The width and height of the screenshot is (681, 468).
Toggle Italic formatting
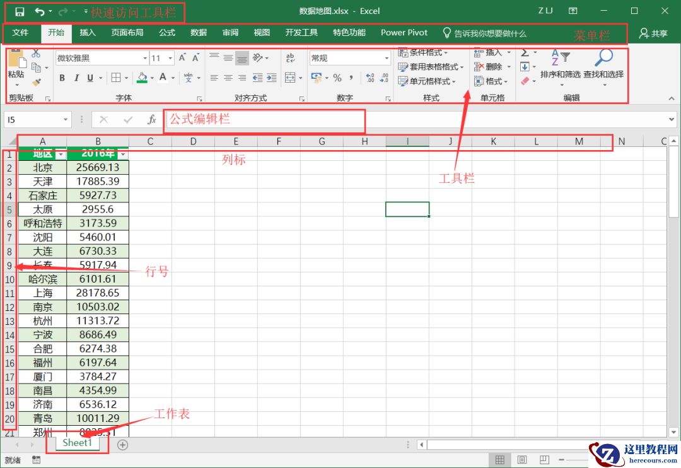[x=76, y=78]
